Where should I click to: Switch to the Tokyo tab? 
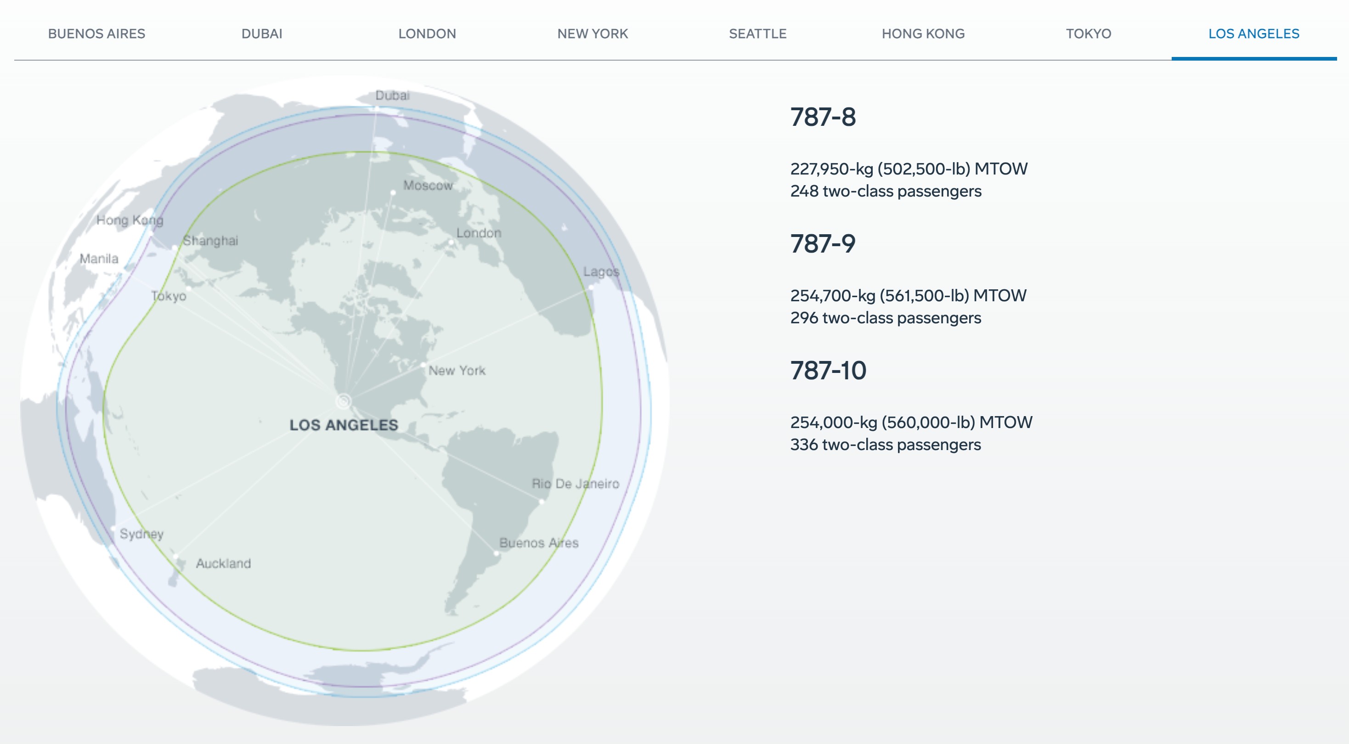click(1088, 34)
